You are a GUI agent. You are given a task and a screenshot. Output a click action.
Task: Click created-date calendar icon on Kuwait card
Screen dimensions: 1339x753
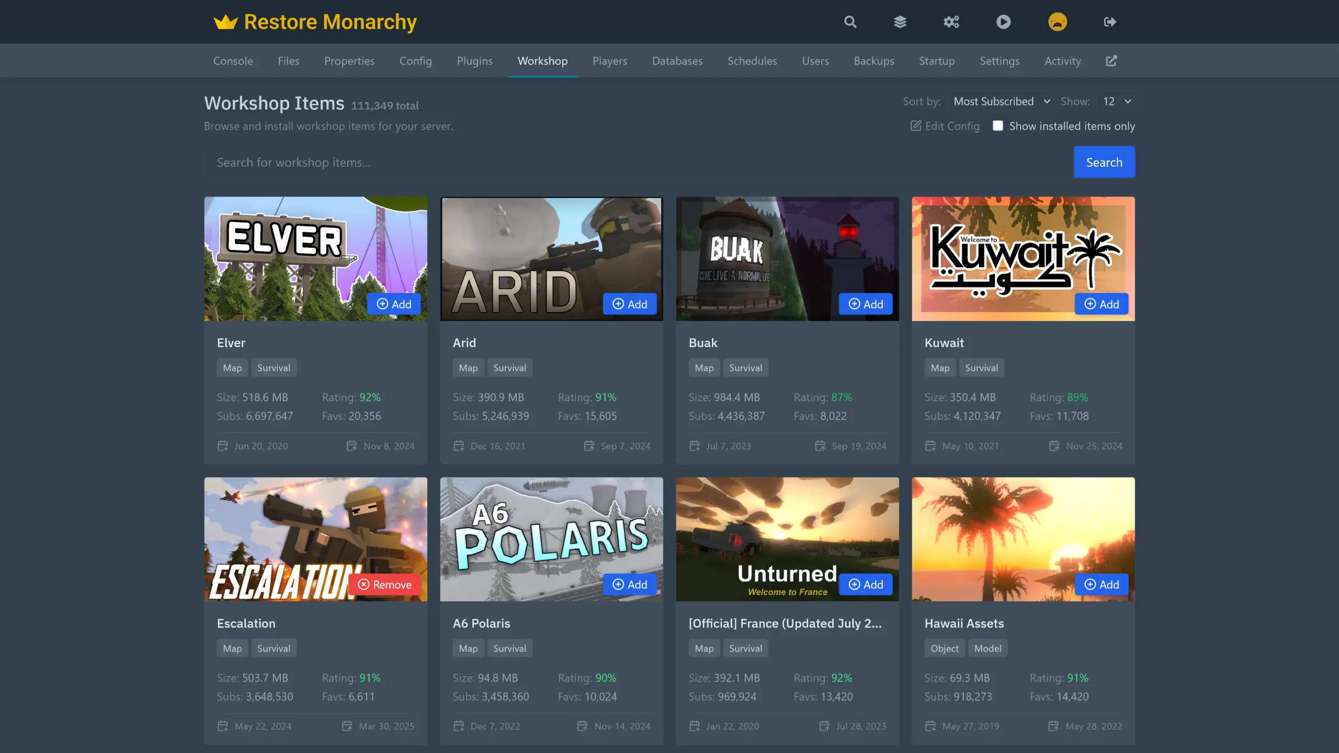[931, 446]
